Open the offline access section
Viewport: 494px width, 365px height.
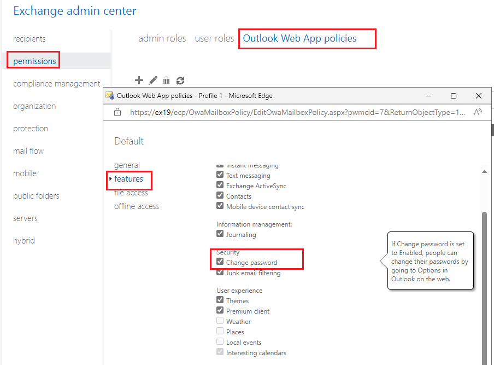[x=137, y=206]
